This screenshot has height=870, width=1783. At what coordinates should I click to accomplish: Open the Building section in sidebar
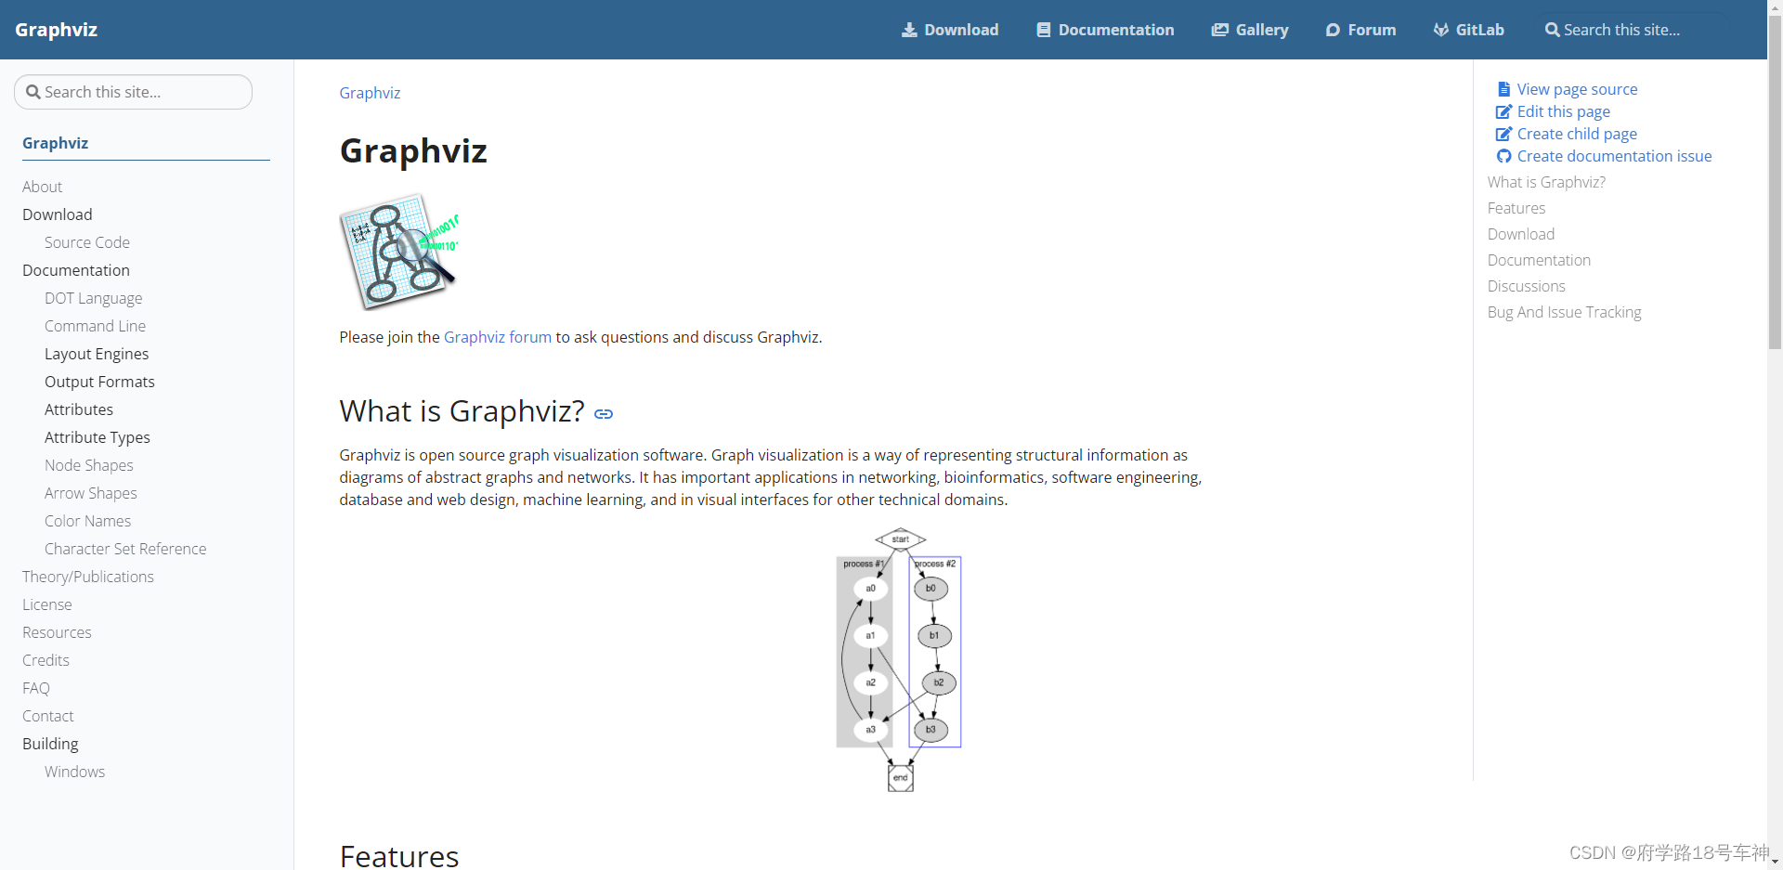[50, 744]
